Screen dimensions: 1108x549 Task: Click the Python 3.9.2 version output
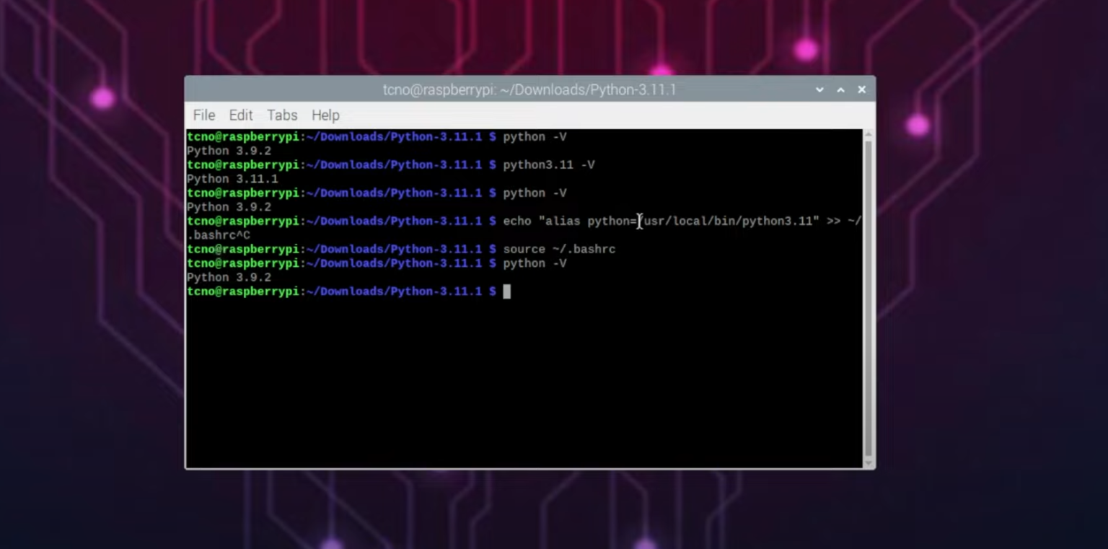coord(229,151)
